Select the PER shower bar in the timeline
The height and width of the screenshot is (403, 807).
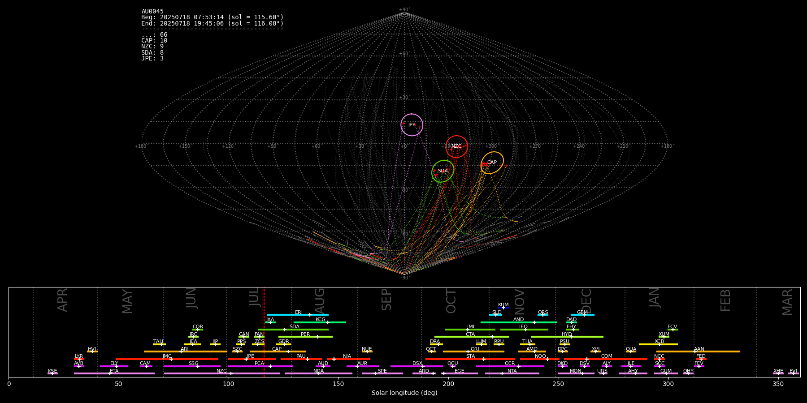tap(305, 337)
